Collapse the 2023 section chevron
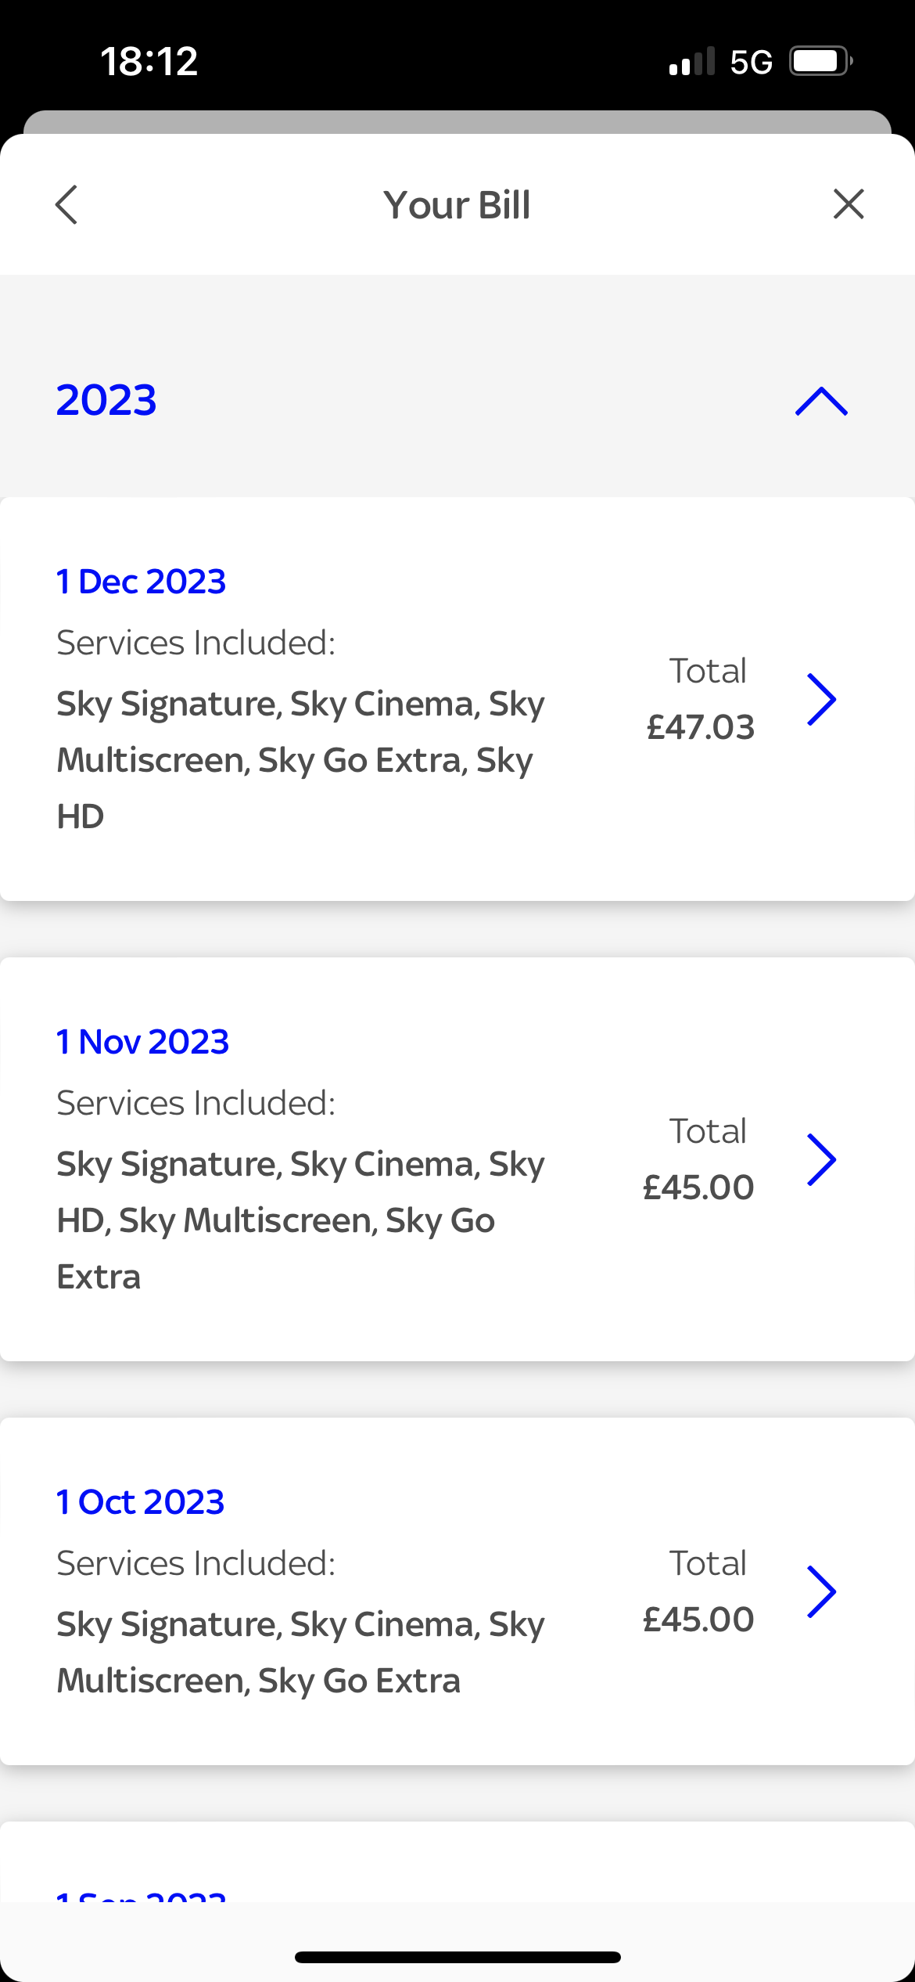 pos(821,401)
